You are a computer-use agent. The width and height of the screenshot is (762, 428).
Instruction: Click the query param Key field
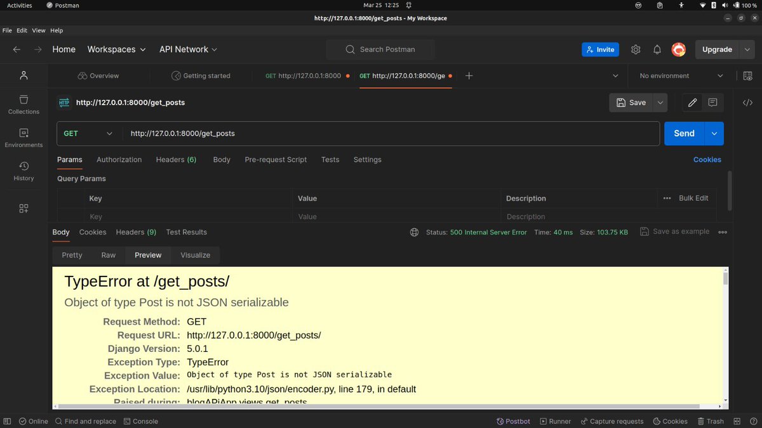pos(188,216)
